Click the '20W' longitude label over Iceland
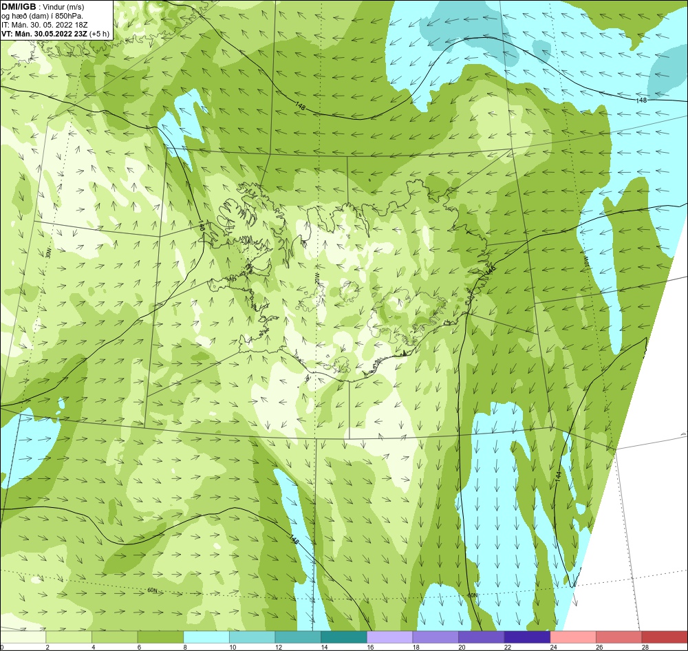 [x=316, y=279]
